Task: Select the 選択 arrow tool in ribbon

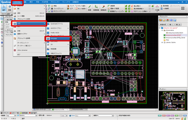Action: (x=4, y=8)
